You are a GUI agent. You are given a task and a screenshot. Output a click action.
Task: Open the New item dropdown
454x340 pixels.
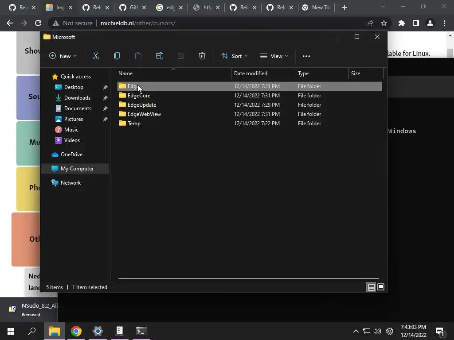coord(63,56)
